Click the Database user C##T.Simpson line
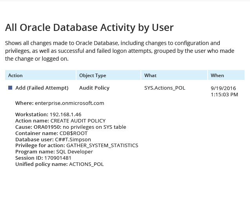This screenshot has height=200, width=250. tap(53, 139)
